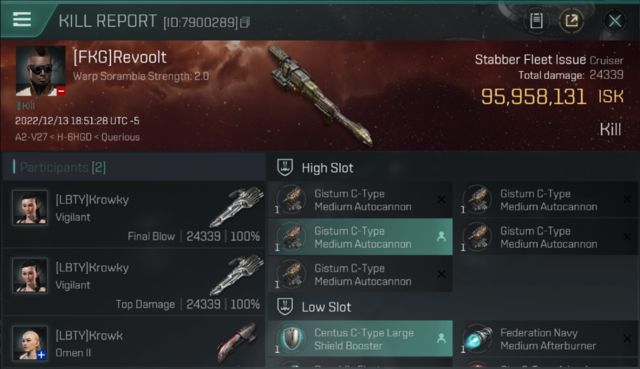Open the Krowky Top Damage participant entry
This screenshot has height=369, width=640.
pos(134,282)
